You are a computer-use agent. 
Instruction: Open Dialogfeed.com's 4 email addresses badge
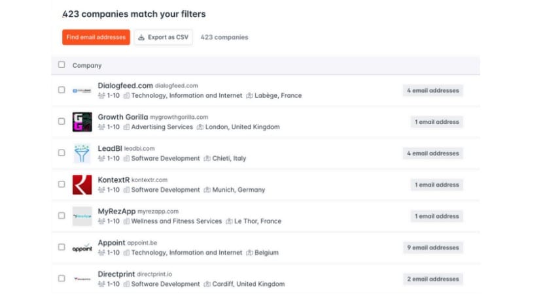click(433, 91)
